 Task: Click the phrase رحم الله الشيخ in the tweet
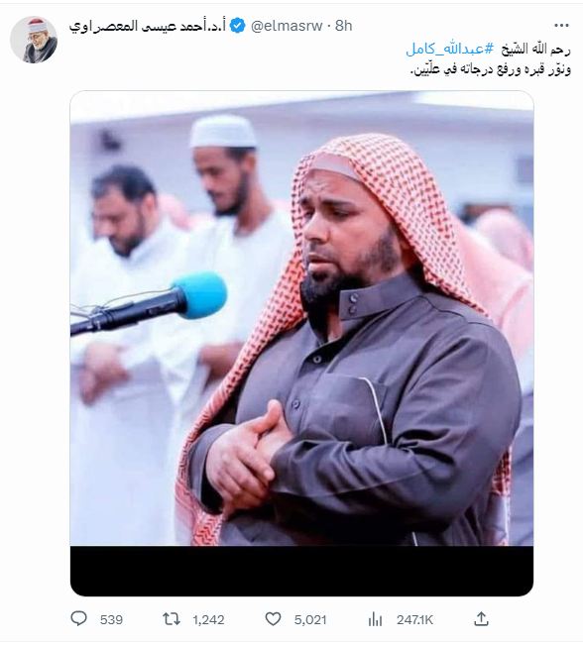tap(535, 50)
